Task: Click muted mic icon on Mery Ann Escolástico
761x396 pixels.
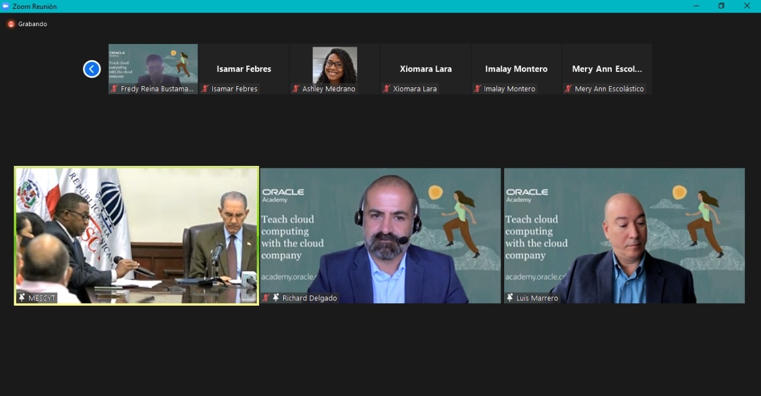Action: tap(568, 89)
